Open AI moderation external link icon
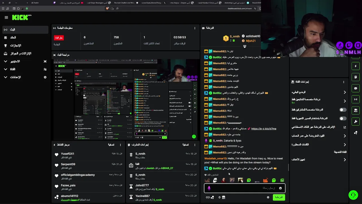Screen dimensions: 362x204 click(x=345, y=127)
